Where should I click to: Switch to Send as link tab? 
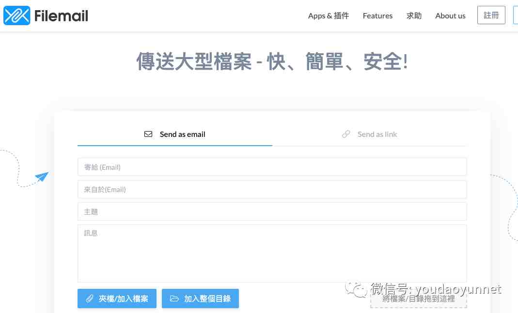[x=370, y=134]
